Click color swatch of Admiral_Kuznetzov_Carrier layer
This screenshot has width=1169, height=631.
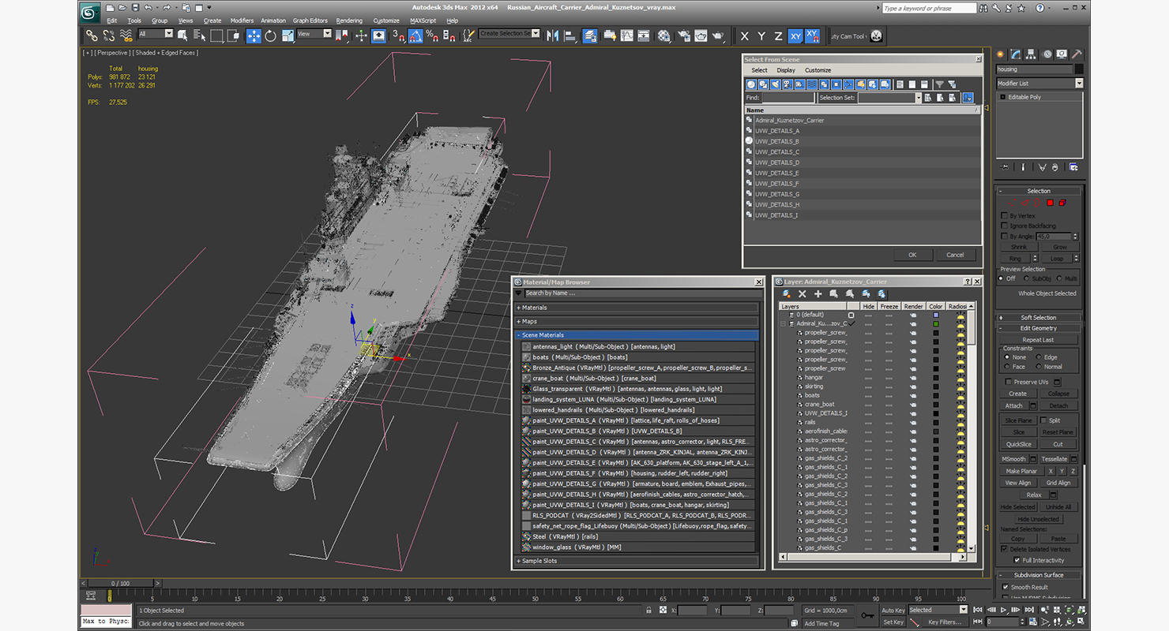pyautogui.click(x=936, y=323)
